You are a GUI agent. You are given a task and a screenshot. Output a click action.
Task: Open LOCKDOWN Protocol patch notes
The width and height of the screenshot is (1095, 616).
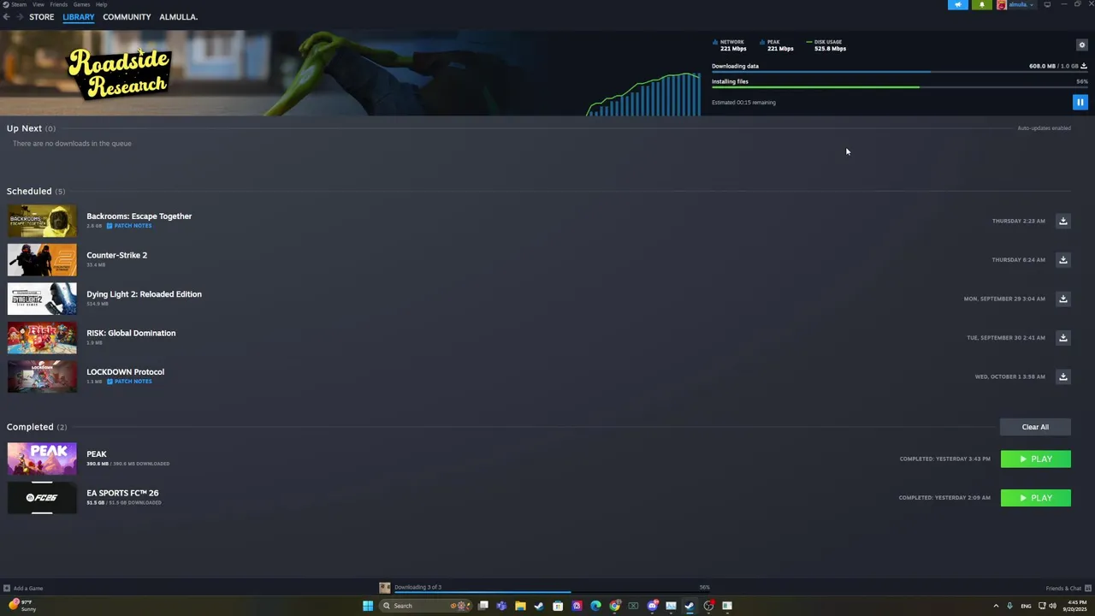coord(129,382)
